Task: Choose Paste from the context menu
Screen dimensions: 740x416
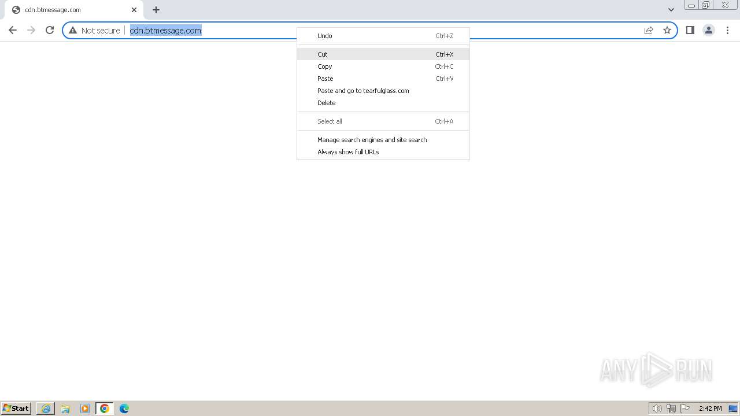Action: pos(383,79)
